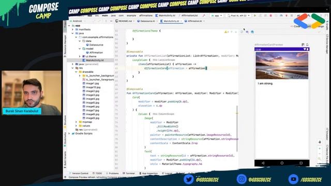Open the App Inspection tool window
Viewport: 331px width, 186px height.
tap(148, 173)
